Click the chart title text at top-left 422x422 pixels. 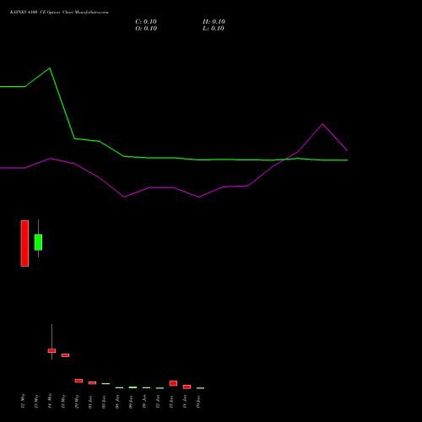tap(59, 13)
